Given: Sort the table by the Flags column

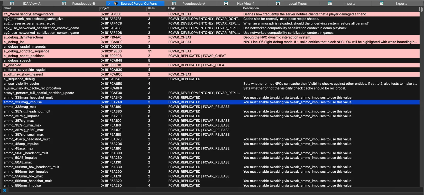Looking at the screenshot, I should click(x=204, y=8).
